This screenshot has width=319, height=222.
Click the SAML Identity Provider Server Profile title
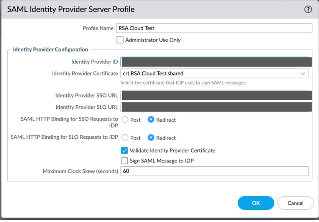pyautogui.click(x=71, y=9)
